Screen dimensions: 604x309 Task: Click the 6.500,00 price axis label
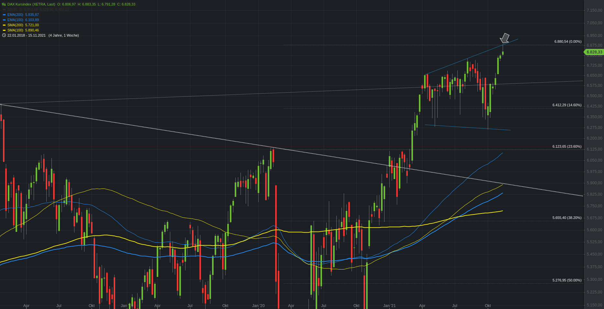pyautogui.click(x=594, y=96)
